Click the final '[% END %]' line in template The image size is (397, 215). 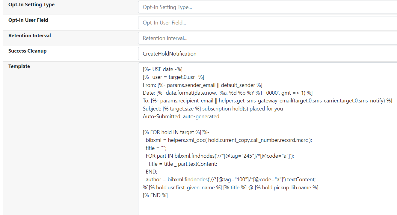tap(155, 195)
